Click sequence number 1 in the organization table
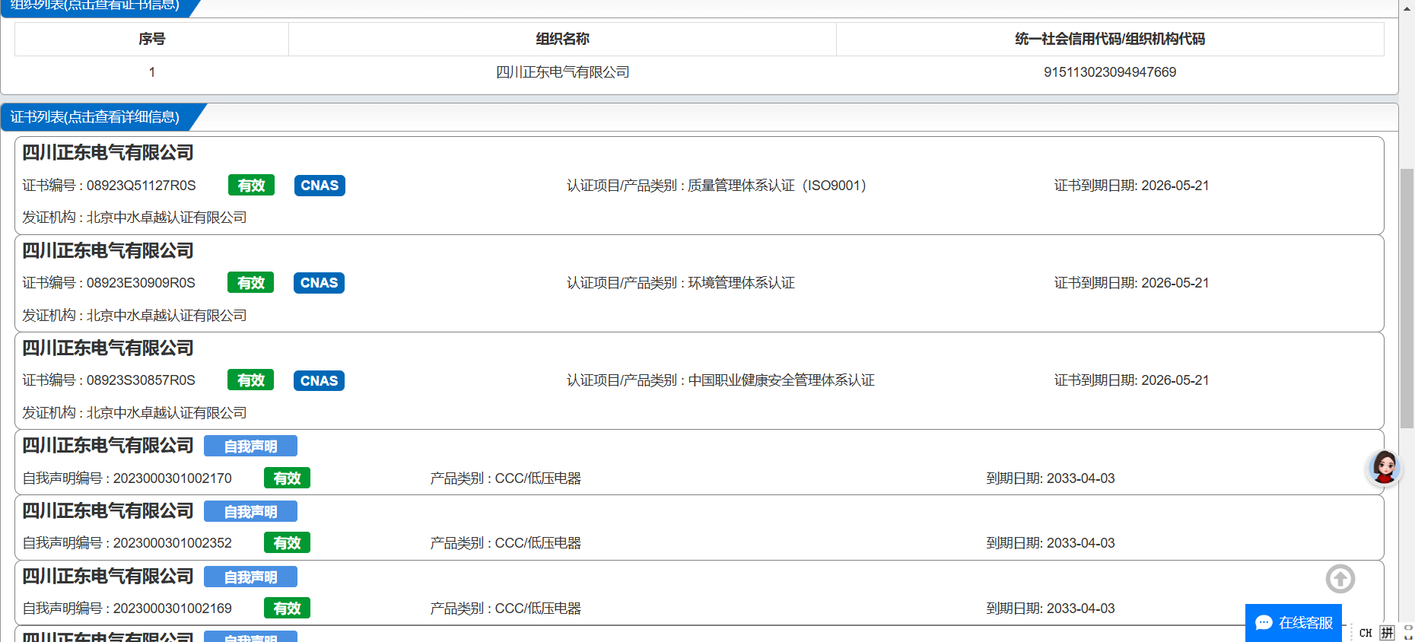The width and height of the screenshot is (1415, 642). [152, 72]
